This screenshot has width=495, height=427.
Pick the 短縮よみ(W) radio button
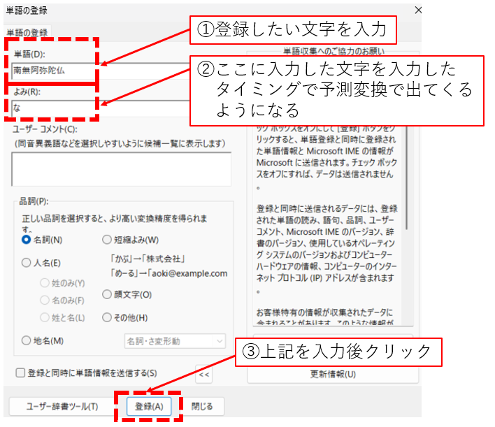click(x=107, y=240)
